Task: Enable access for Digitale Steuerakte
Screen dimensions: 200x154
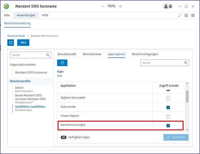Action: 168,98
